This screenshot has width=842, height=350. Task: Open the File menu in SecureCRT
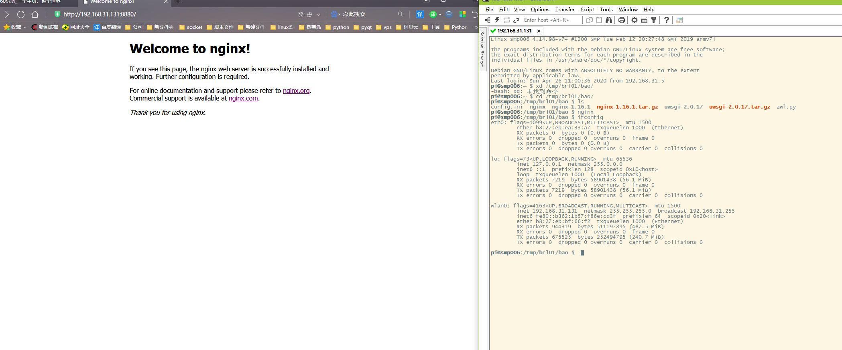489,10
